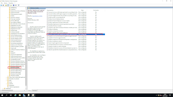Viewport: 173px width, 97px height.
Task: Select policy 'Impedisci rimozione aggiornamenti'
Action: tap(57, 38)
